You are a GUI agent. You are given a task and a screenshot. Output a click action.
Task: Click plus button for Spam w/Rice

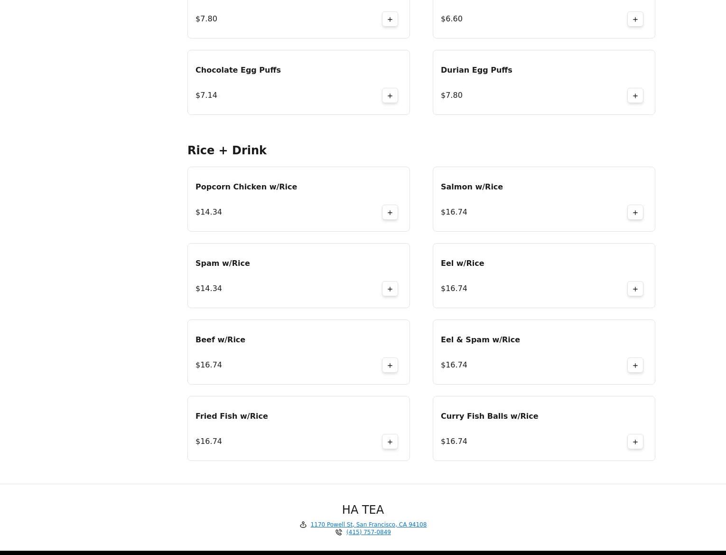tap(390, 289)
